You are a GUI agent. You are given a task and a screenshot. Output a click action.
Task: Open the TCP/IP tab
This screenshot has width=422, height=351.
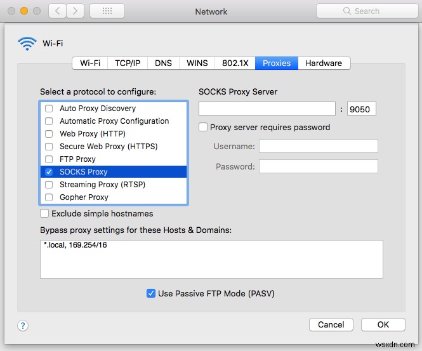coord(128,63)
